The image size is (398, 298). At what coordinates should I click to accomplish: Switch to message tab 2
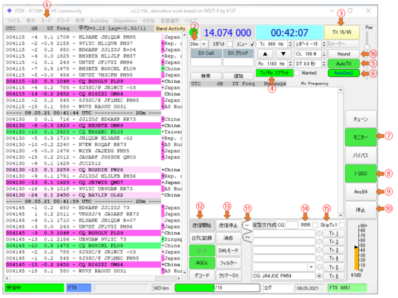tap(248, 237)
